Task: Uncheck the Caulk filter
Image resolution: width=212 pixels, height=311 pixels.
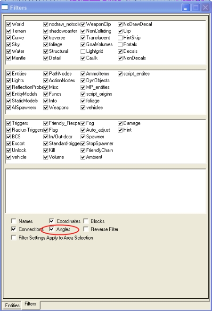Action: point(83,58)
